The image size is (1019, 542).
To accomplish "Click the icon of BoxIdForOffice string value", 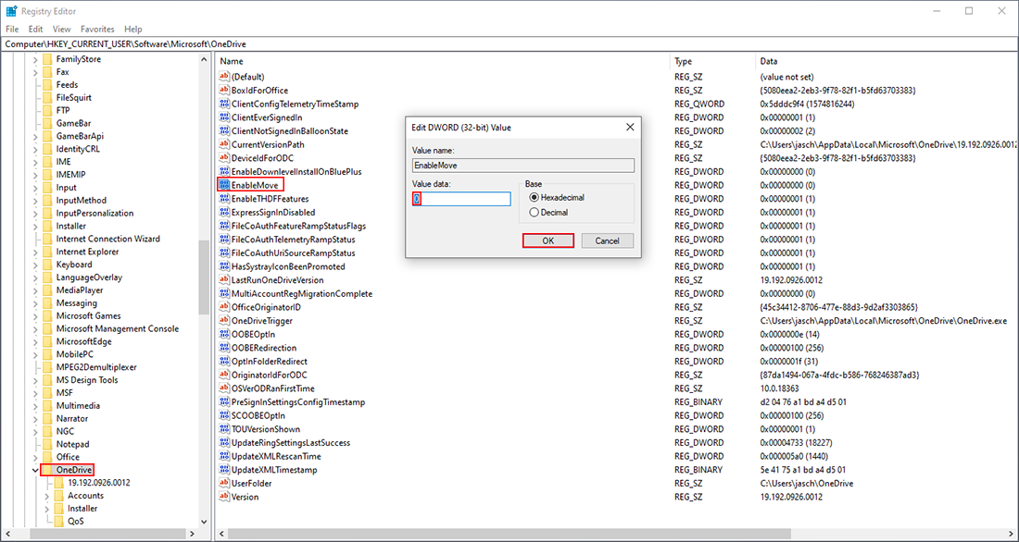I will 225,91.
